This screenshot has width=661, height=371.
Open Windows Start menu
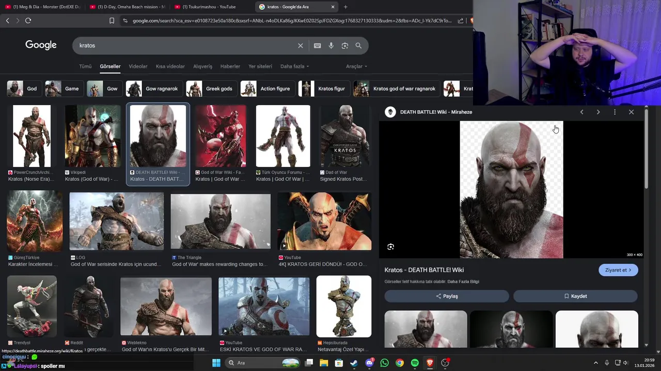point(216,363)
